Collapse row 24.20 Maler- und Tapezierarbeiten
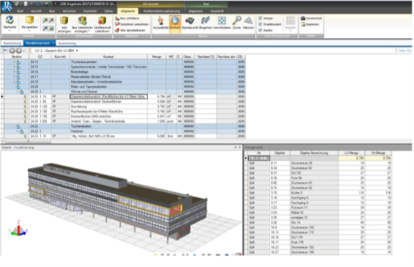Viewport: 414px width, 267px height. coord(14,87)
